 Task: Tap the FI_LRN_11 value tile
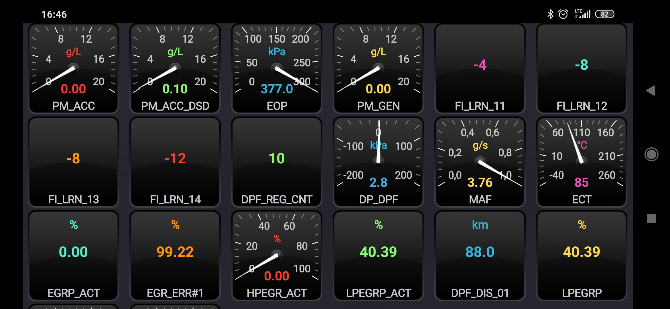pyautogui.click(x=480, y=69)
